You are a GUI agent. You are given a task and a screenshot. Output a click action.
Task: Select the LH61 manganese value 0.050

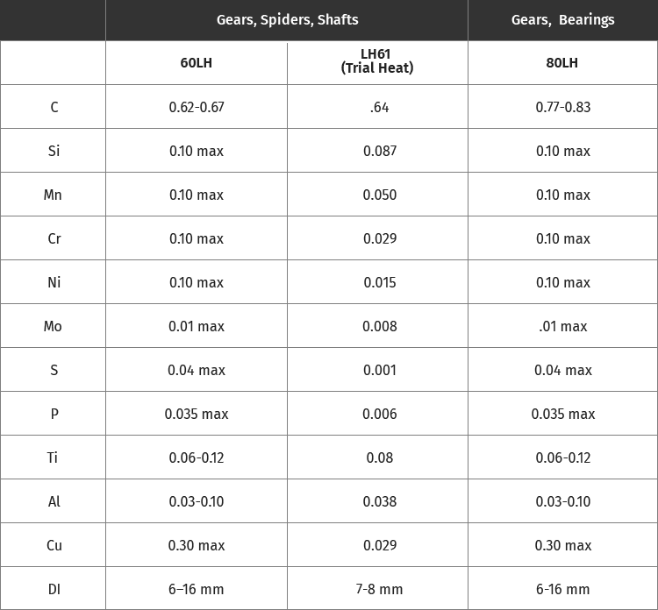tap(379, 195)
